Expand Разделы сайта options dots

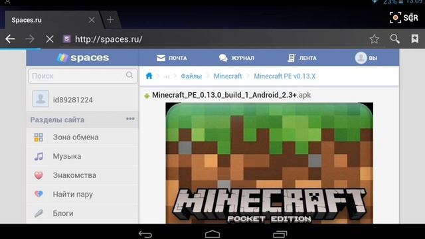(130, 119)
